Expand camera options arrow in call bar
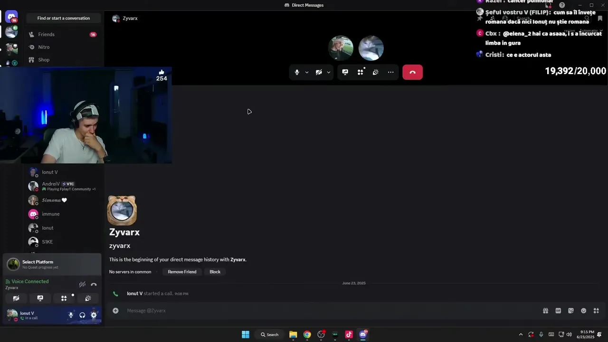The image size is (608, 342). (x=329, y=72)
